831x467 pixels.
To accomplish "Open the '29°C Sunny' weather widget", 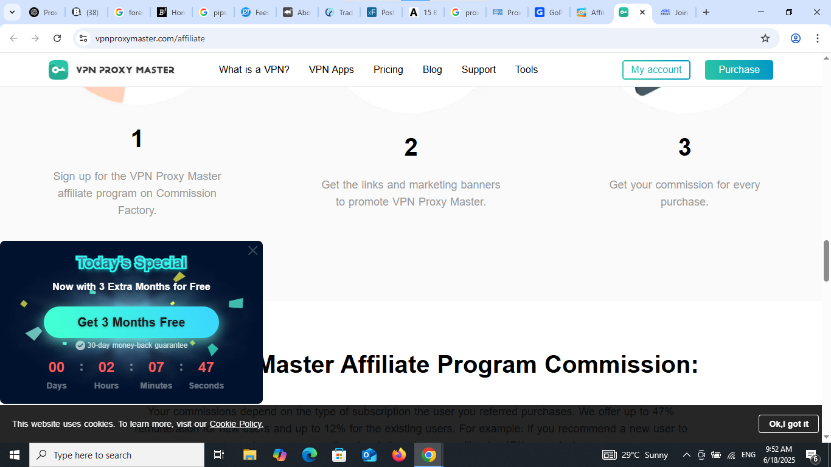I will click(635, 455).
